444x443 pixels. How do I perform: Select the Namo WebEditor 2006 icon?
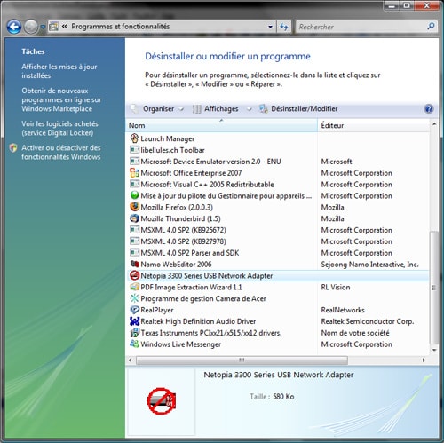click(x=134, y=264)
